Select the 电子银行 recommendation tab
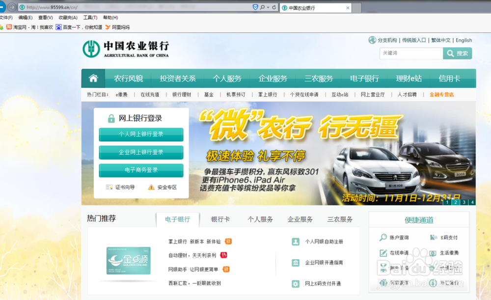491x300 pixels. coord(178,219)
